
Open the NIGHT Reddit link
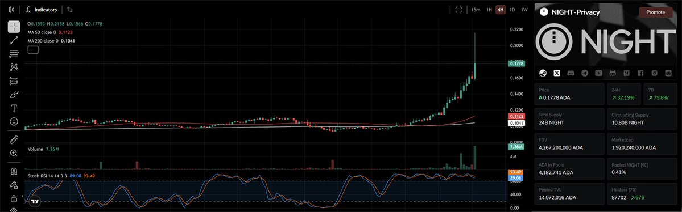click(x=668, y=73)
